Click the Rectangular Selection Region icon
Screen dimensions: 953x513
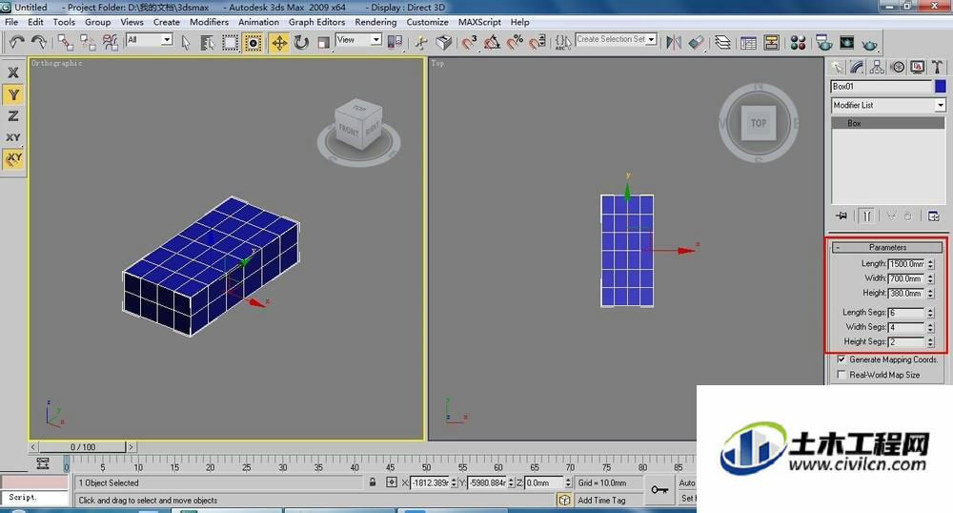coord(230,42)
